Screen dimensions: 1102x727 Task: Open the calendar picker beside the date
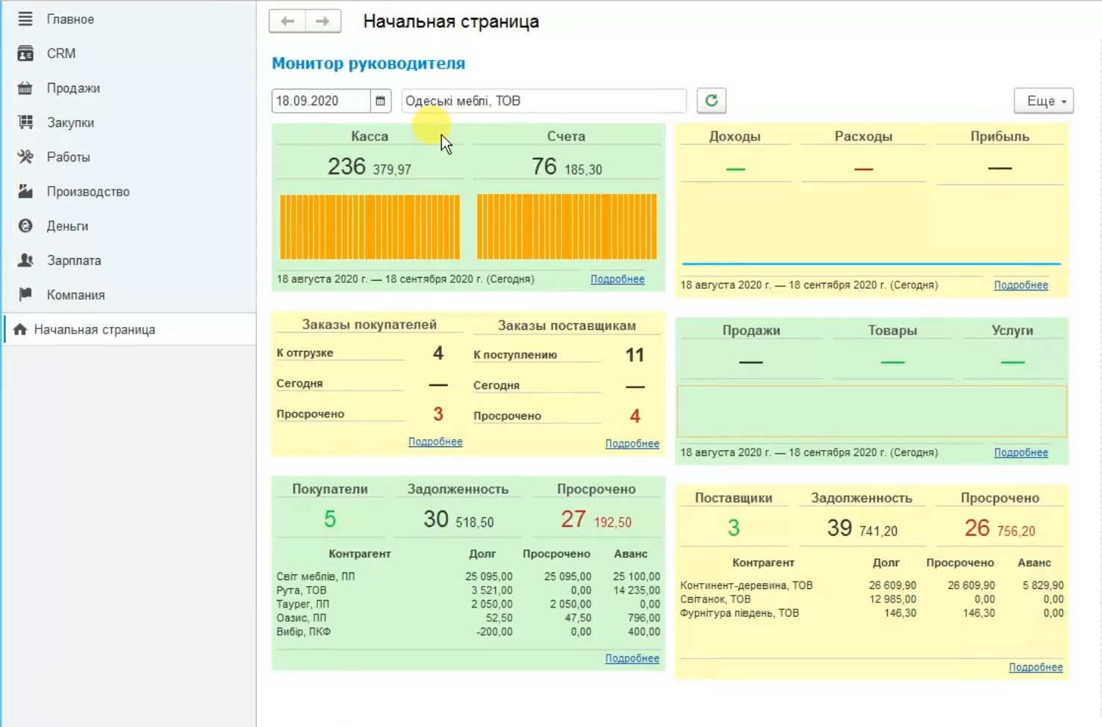(380, 101)
